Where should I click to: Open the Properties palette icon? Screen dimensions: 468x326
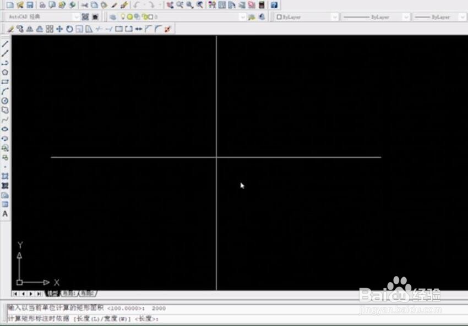[212, 5]
